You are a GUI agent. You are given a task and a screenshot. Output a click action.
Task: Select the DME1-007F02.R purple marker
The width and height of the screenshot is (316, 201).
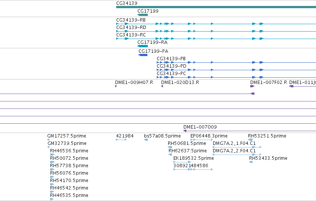252,86
